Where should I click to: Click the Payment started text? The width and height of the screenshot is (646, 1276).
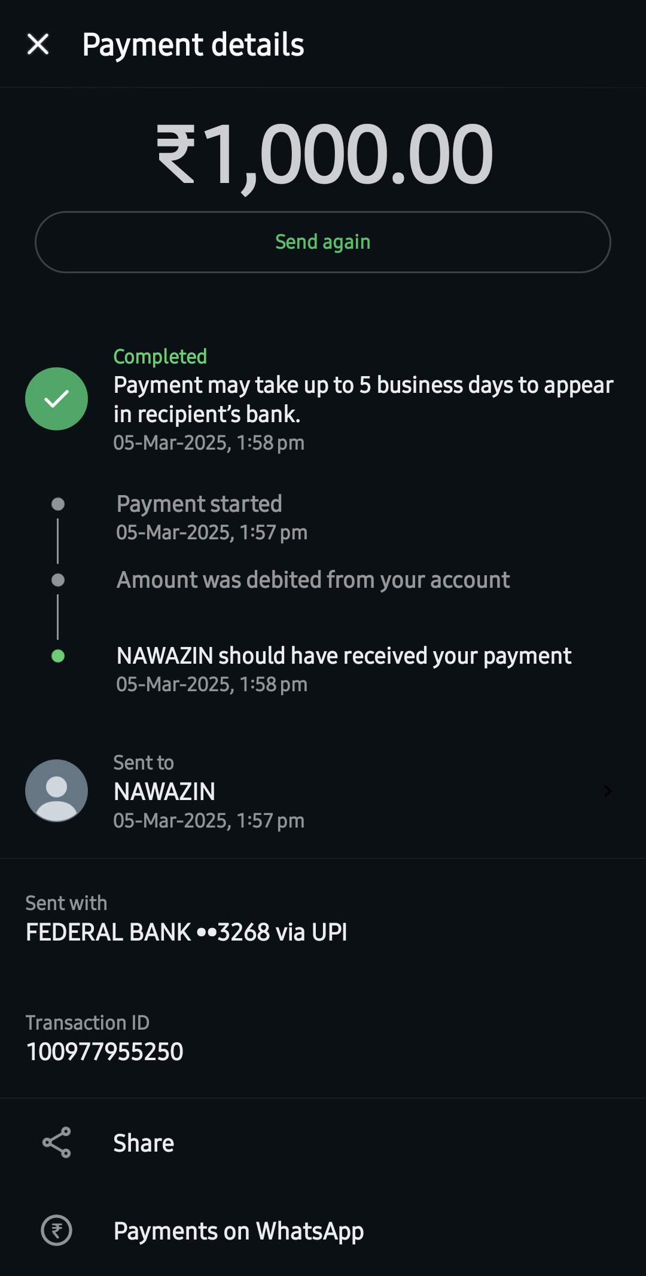point(199,504)
